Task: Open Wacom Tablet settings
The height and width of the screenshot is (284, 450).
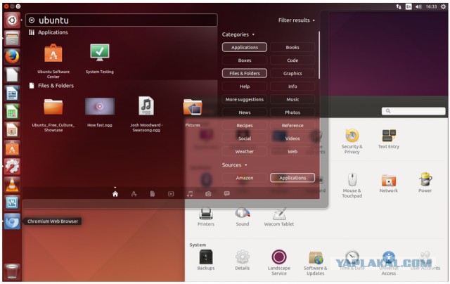Action: click(279, 217)
